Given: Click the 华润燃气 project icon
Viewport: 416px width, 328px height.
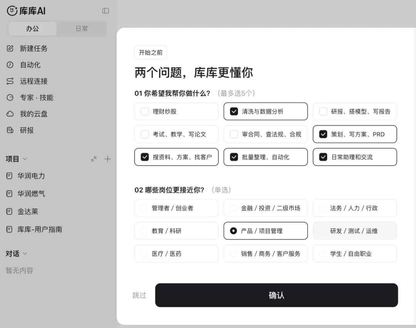Looking at the screenshot, I should tap(9, 194).
